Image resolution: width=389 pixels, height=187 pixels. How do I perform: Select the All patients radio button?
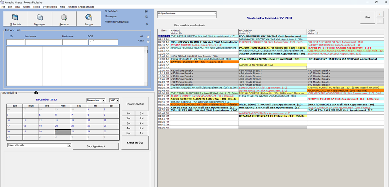148,37
